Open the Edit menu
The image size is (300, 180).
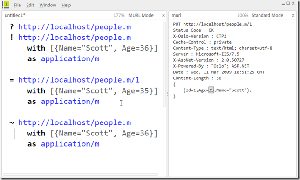30,5
